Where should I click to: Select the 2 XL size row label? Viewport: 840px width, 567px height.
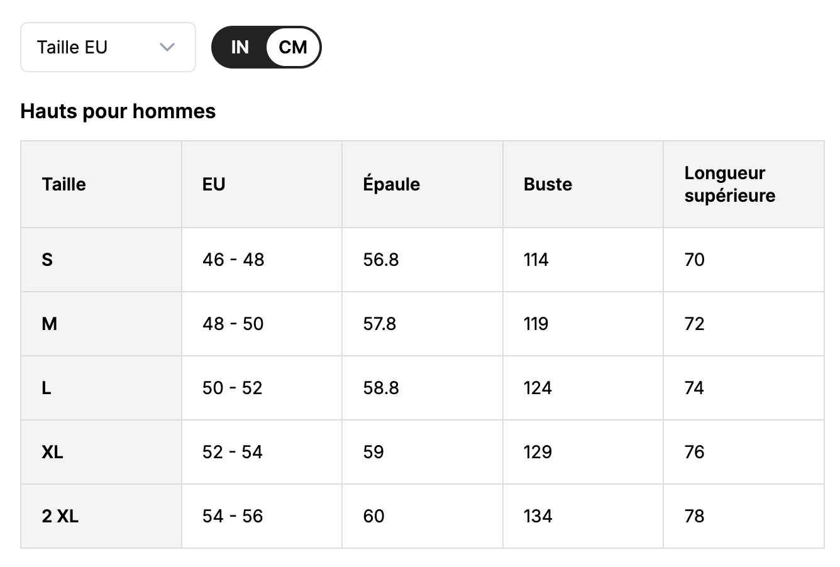(x=60, y=516)
